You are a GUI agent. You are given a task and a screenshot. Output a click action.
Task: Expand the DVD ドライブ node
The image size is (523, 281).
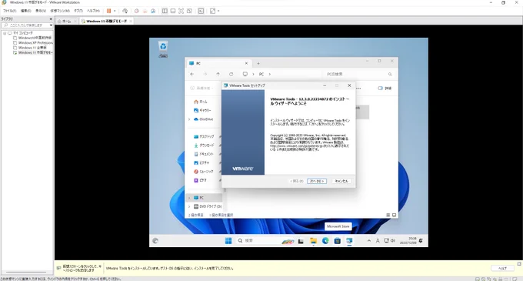[x=189, y=206]
